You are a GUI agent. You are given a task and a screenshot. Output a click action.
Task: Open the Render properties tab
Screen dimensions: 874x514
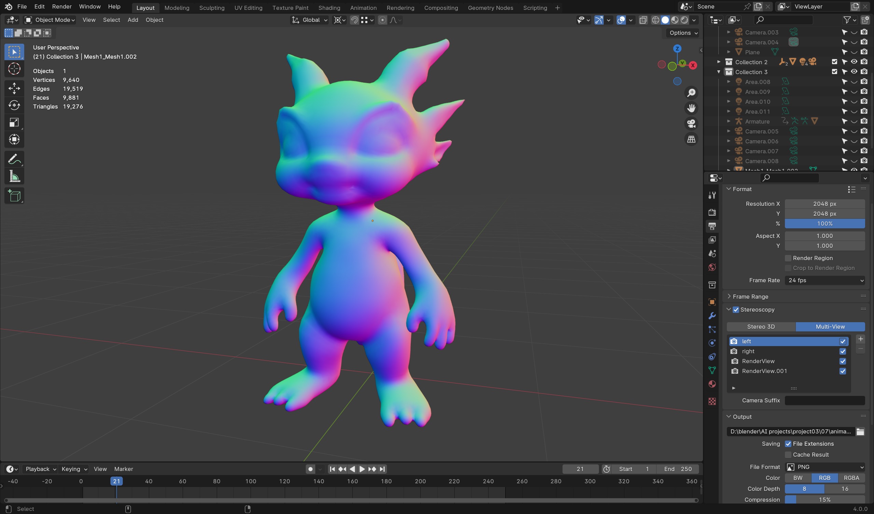click(712, 212)
